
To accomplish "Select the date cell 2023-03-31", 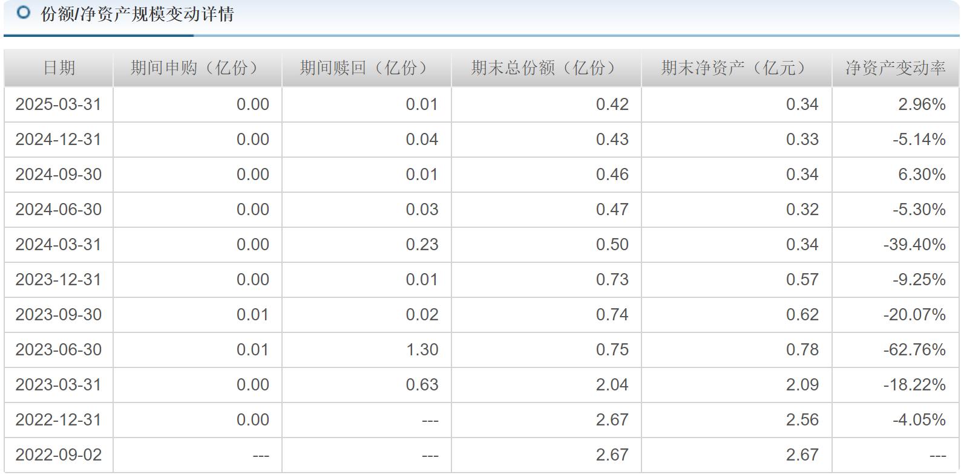I will (59, 385).
